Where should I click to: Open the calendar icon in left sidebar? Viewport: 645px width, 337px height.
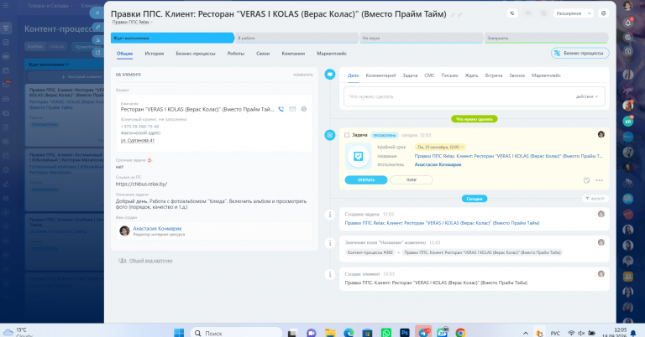click(6, 70)
